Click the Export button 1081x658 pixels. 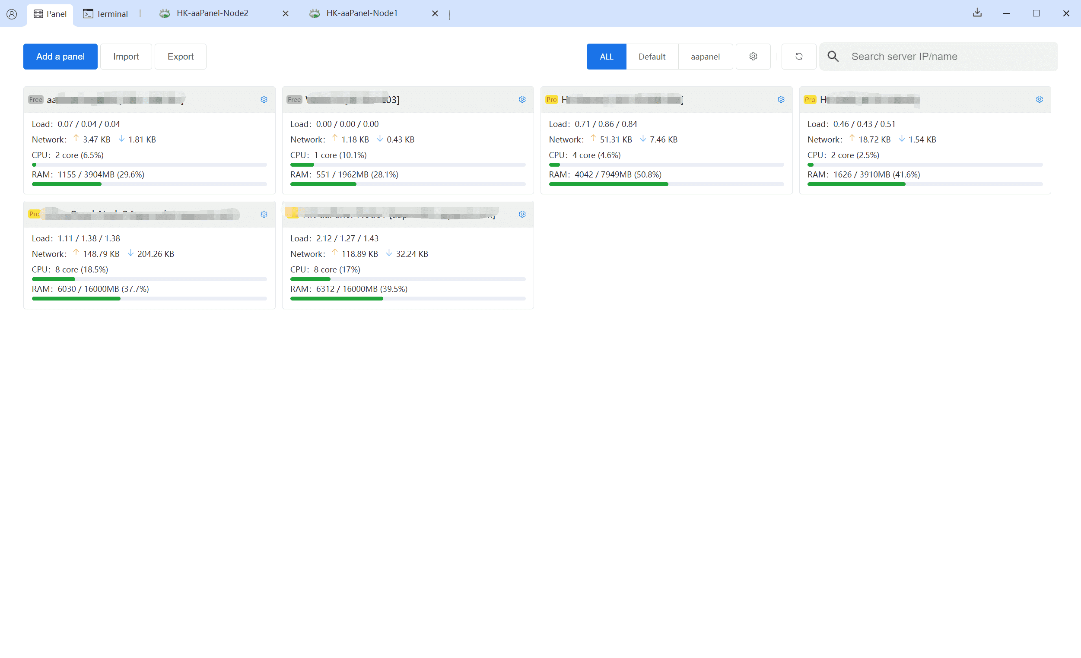point(180,57)
